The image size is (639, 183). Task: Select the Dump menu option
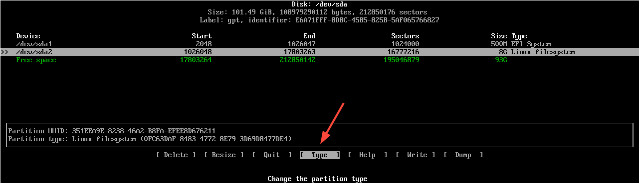pos(463,155)
